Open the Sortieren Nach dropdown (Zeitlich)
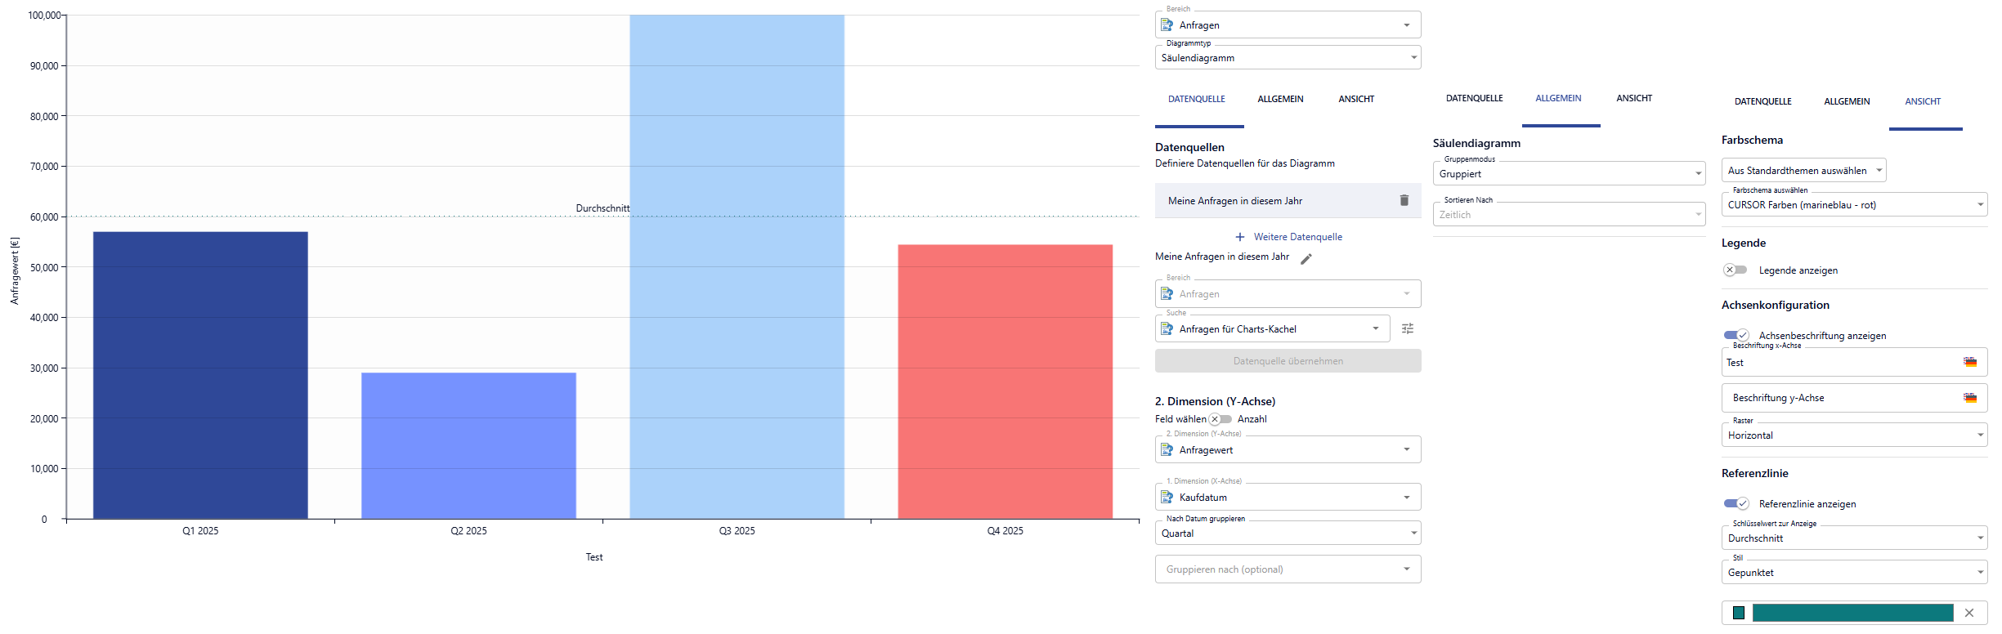 click(1569, 214)
